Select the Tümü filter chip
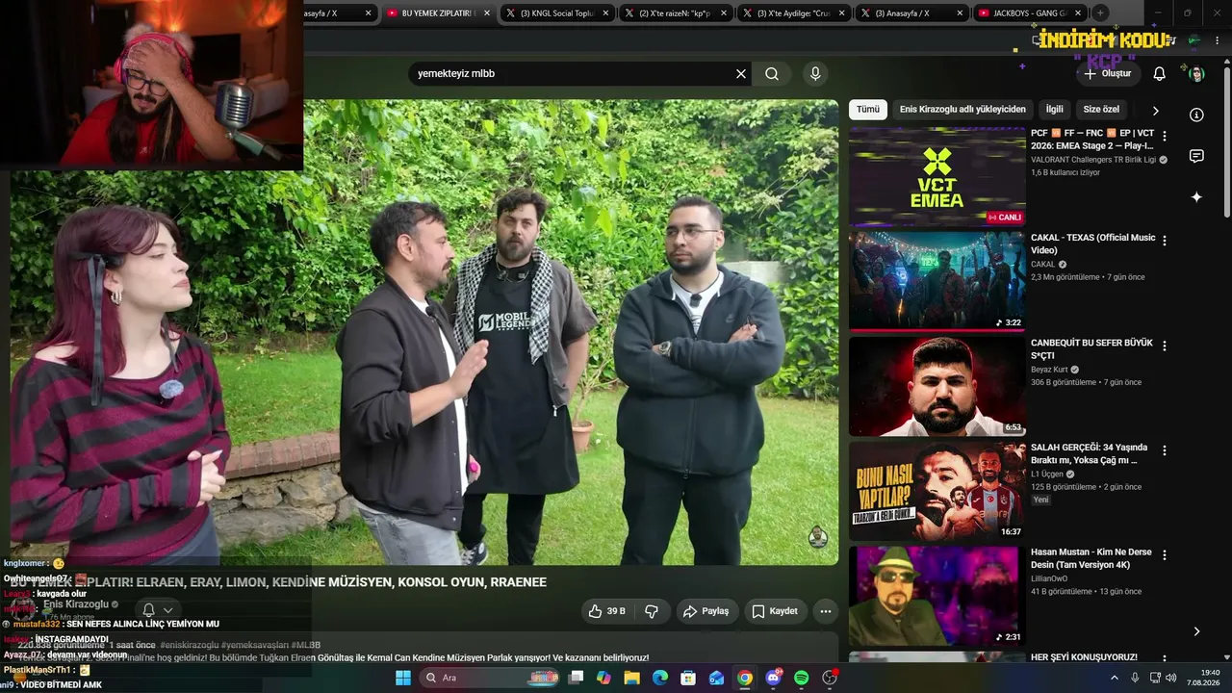Image resolution: width=1232 pixels, height=693 pixels. pyautogui.click(x=868, y=110)
